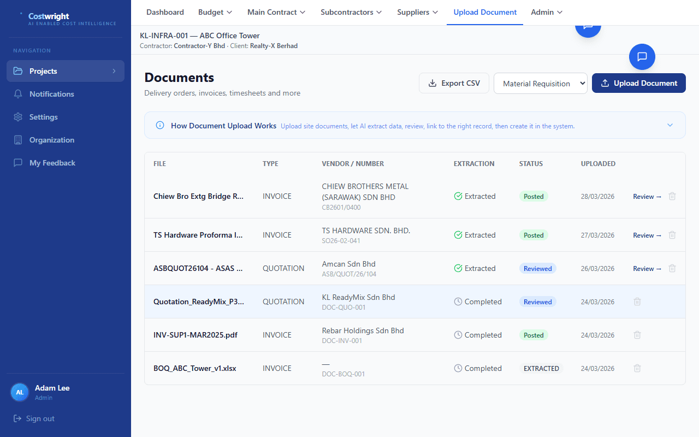Open the Projects folder icon in sidebar
This screenshot has width=699, height=437.
click(18, 71)
